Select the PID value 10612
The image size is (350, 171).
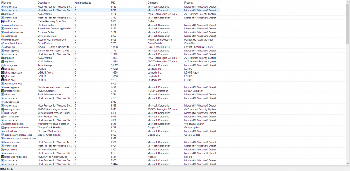[x=114, y=65]
